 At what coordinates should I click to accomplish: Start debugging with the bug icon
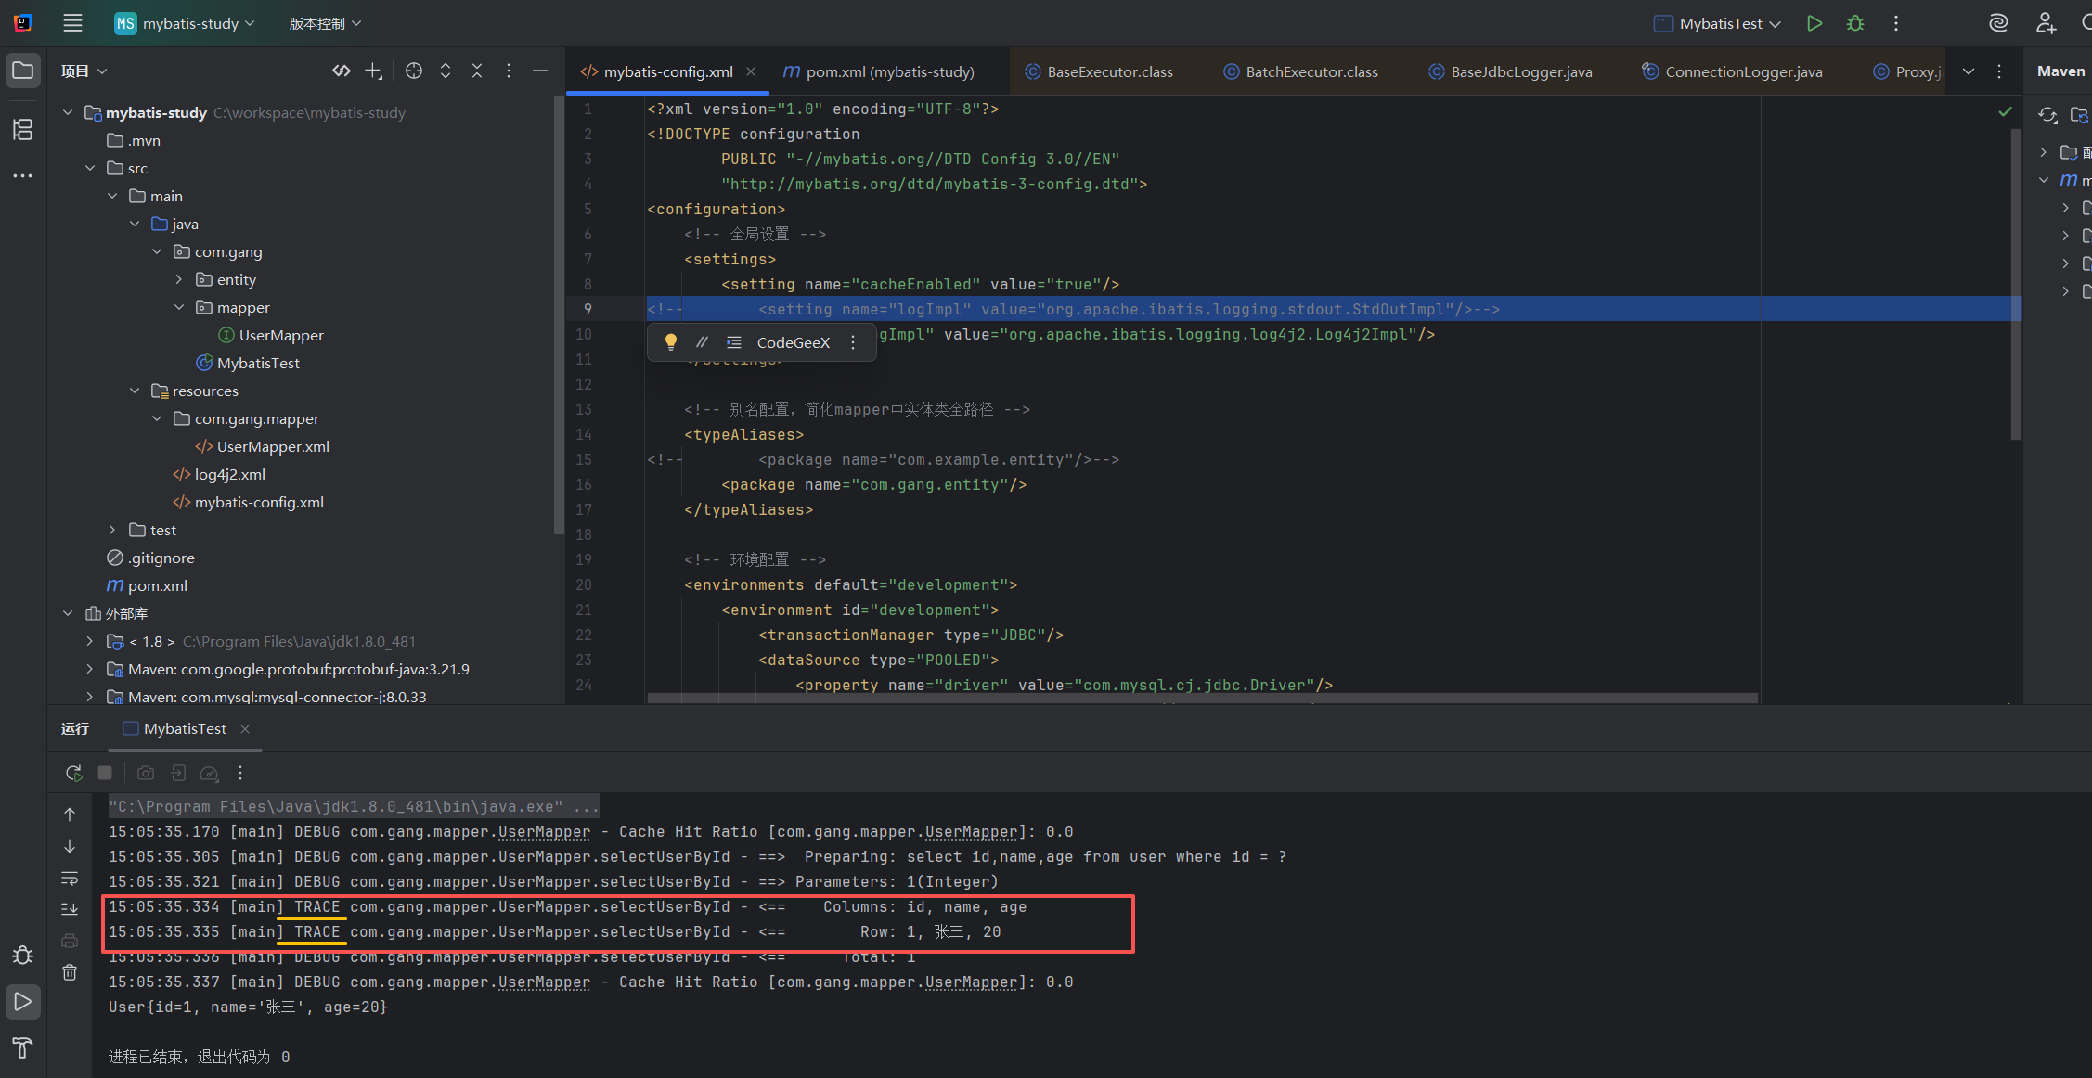[x=1855, y=23]
